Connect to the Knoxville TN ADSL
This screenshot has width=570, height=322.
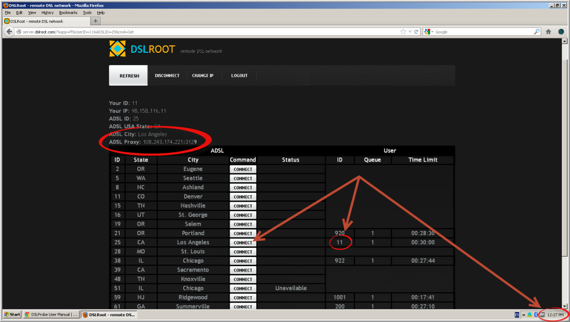click(x=243, y=279)
